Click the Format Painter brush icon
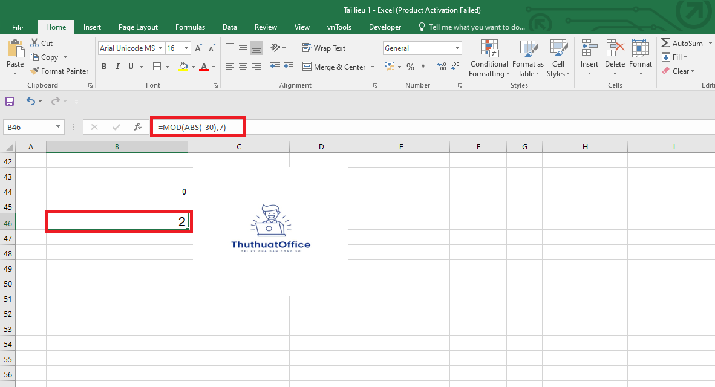Screen dimensions: 715x387 pos(35,71)
